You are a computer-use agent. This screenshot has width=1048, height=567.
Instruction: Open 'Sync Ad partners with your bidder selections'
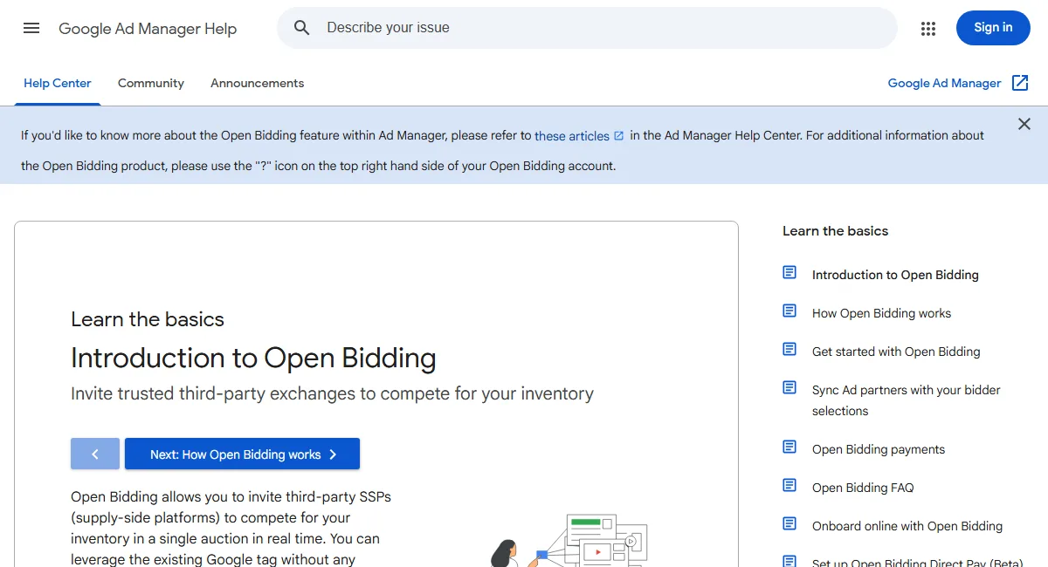pos(907,400)
